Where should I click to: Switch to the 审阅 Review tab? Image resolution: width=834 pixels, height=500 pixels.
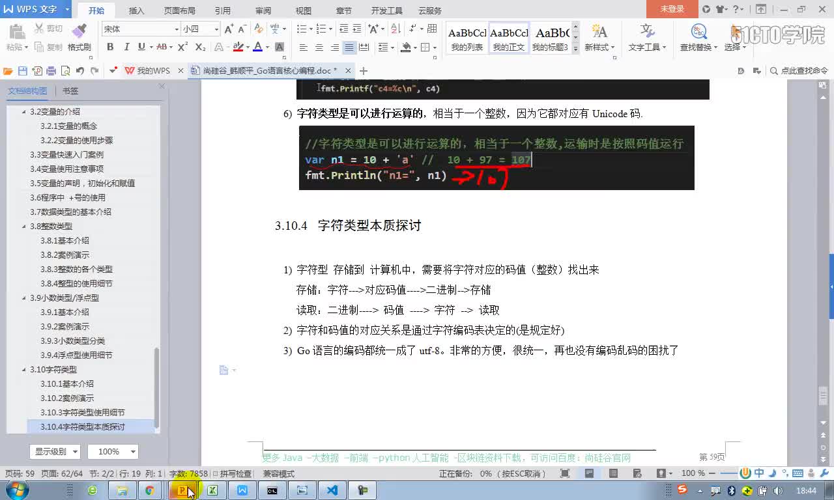coord(263,10)
